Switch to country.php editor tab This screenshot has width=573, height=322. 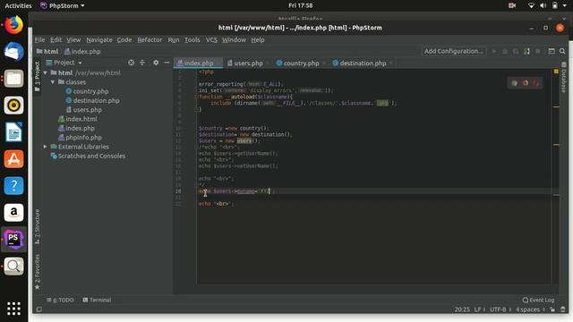[300, 64]
